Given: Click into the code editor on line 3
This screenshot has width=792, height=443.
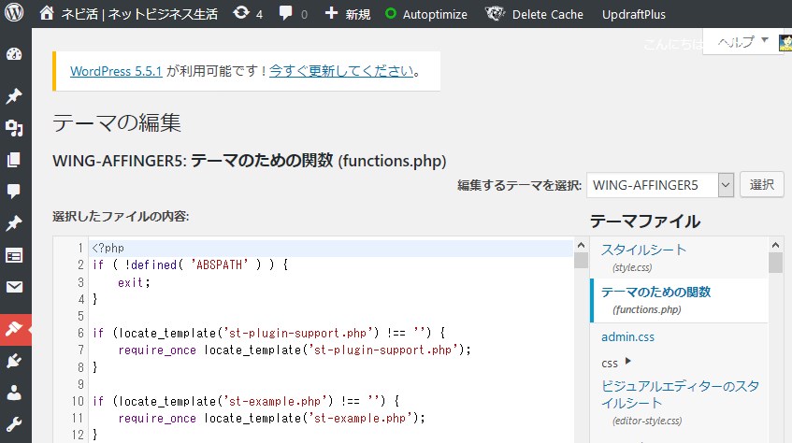Looking at the screenshot, I should pyautogui.click(x=281, y=281).
